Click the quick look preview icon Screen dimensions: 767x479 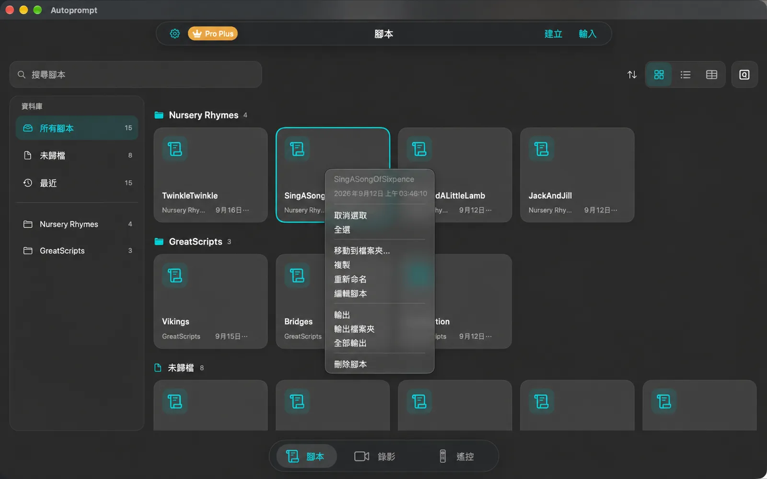click(x=744, y=75)
